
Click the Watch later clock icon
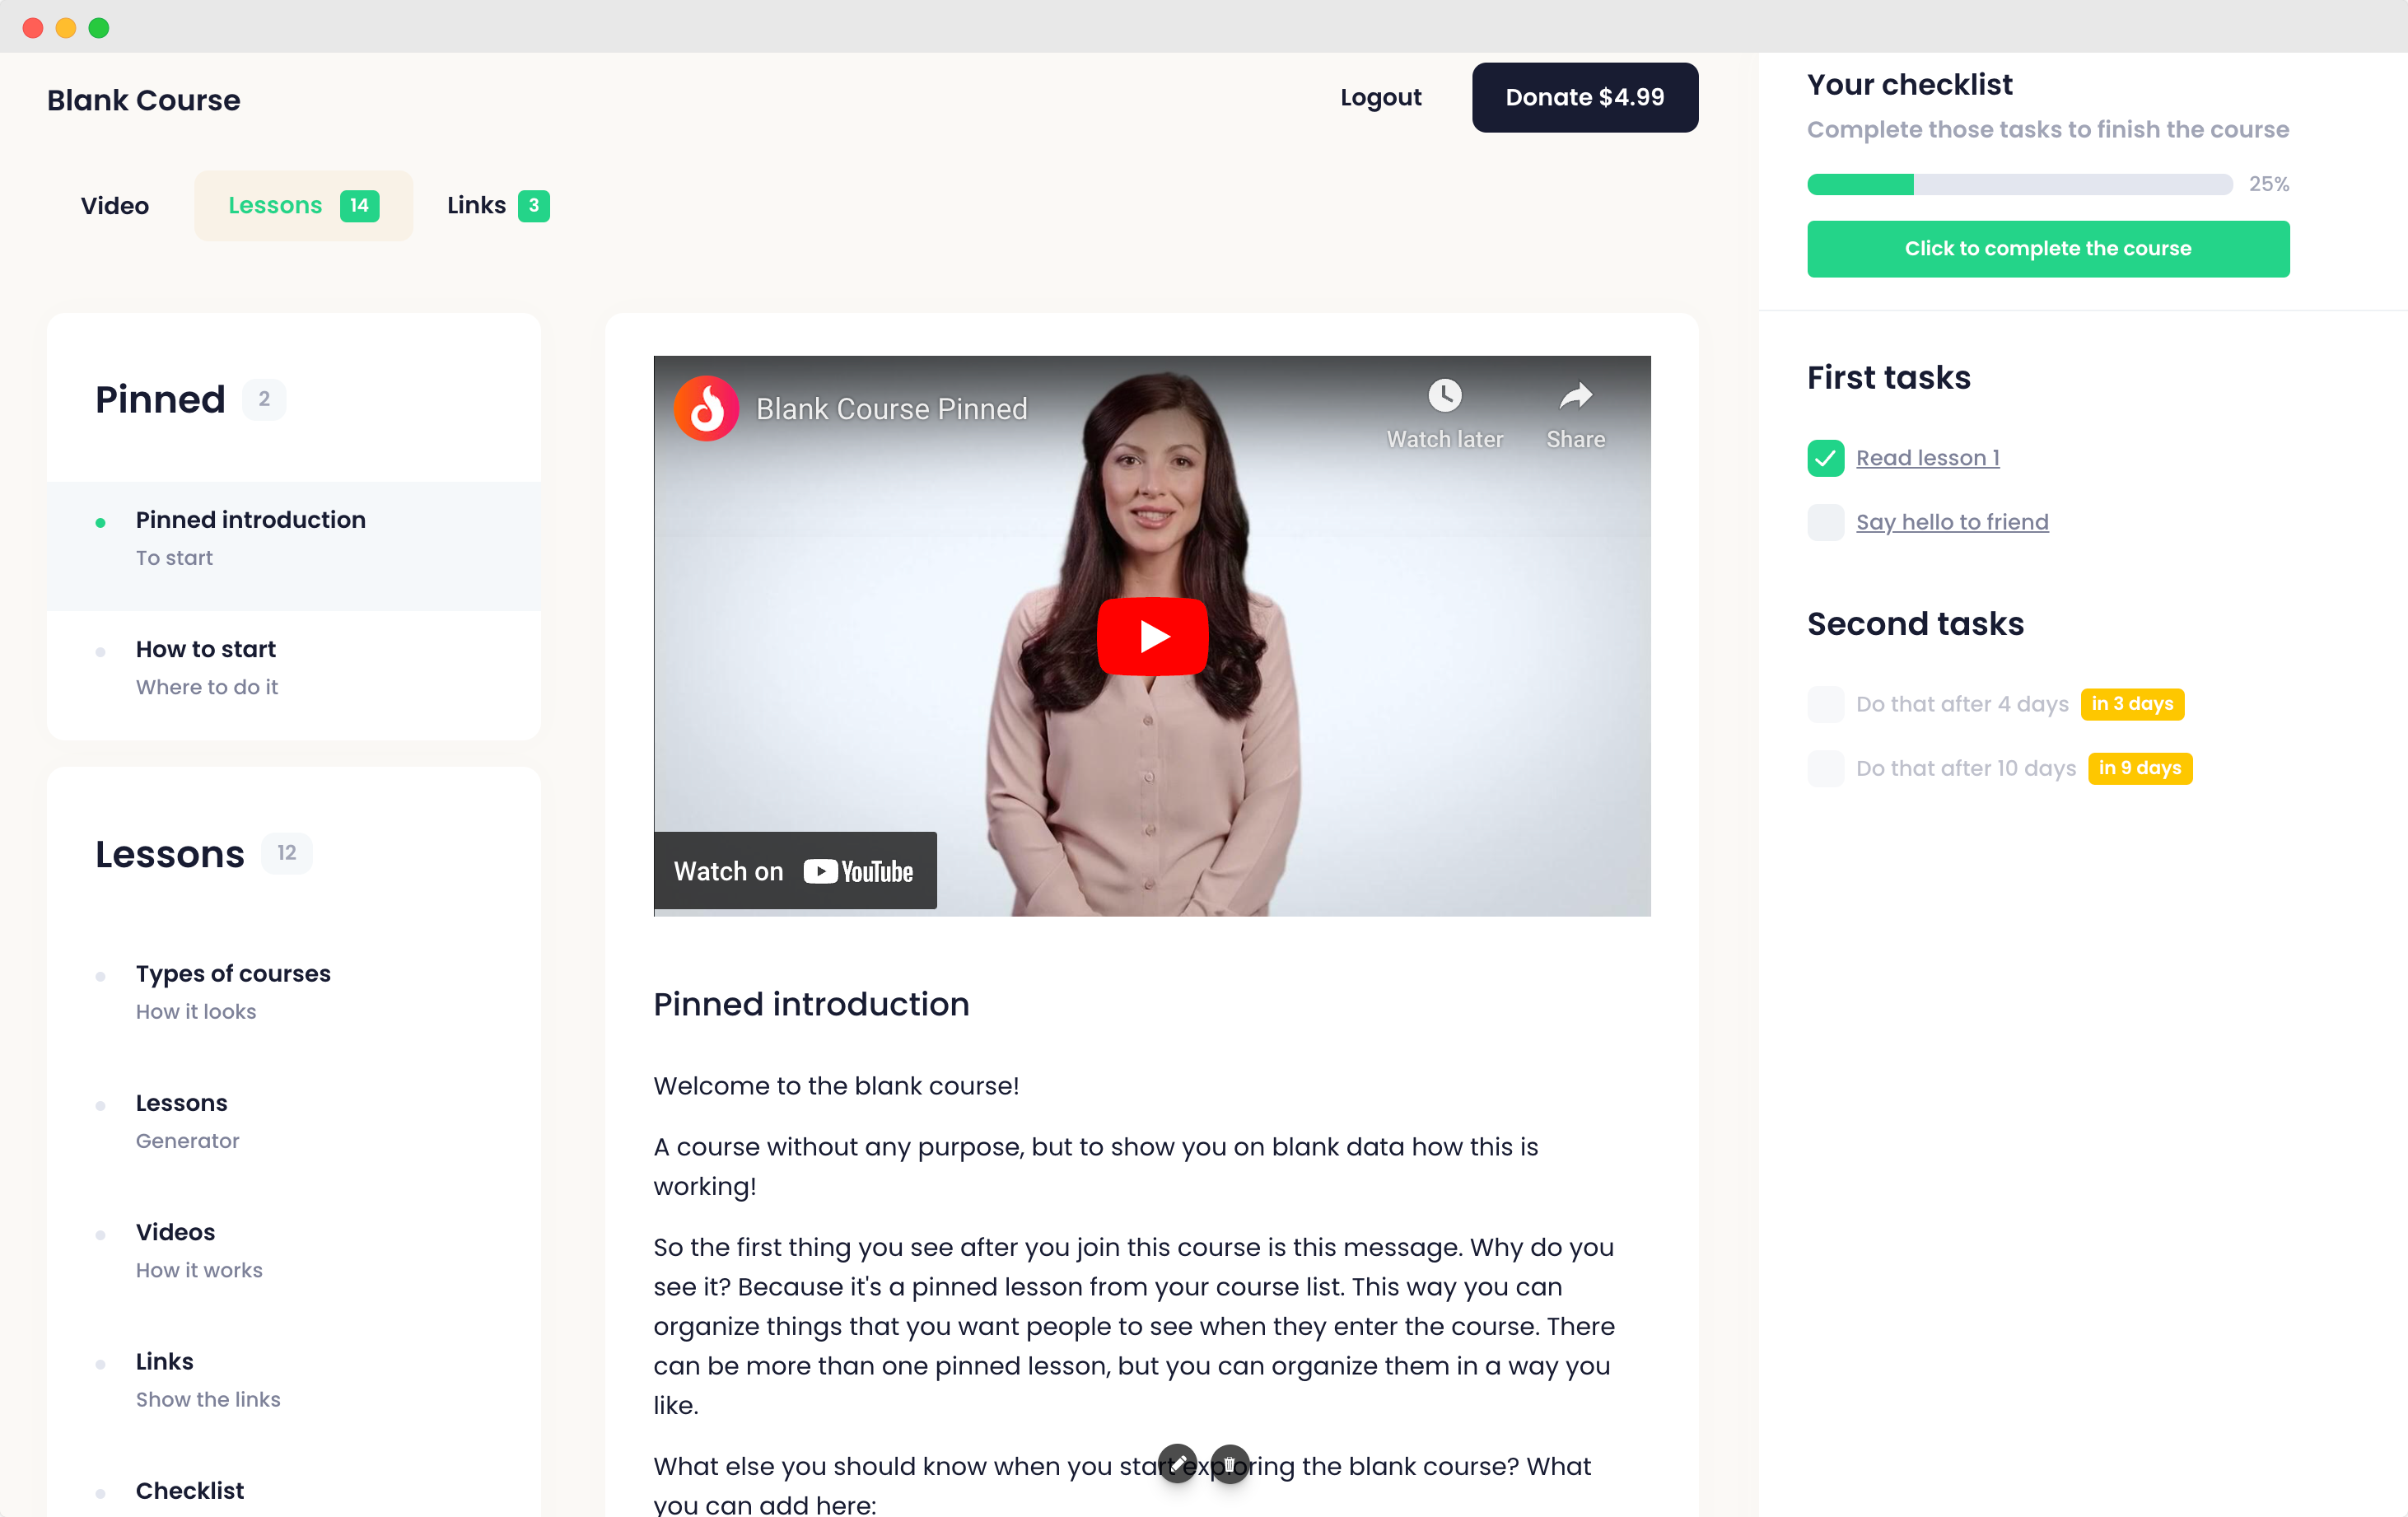pyautogui.click(x=1444, y=396)
